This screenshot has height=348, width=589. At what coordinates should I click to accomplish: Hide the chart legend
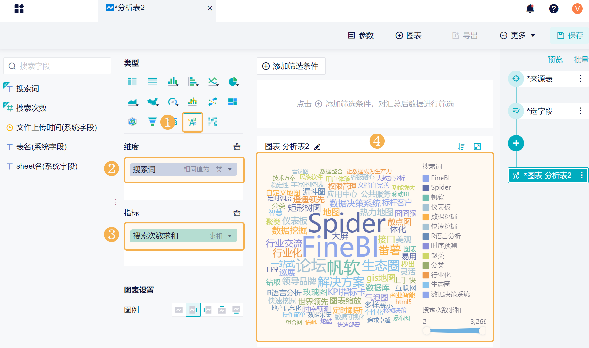click(x=179, y=310)
